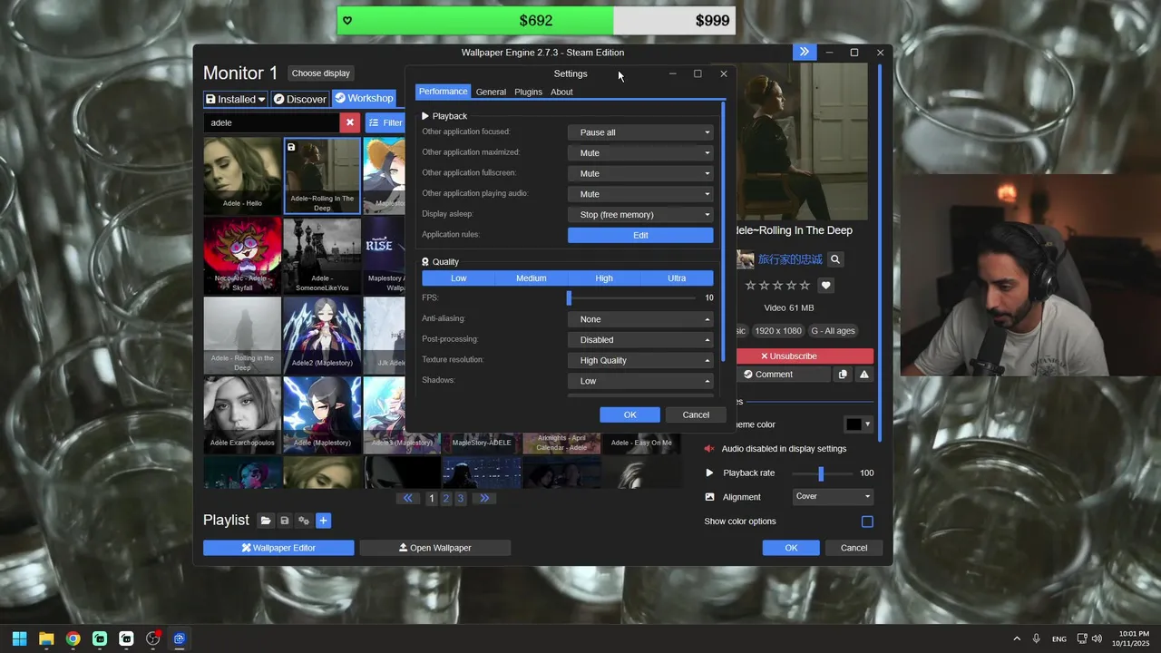Viewport: 1161px width, 653px height.
Task: Open Installed dropdown tab
Action: [235, 99]
